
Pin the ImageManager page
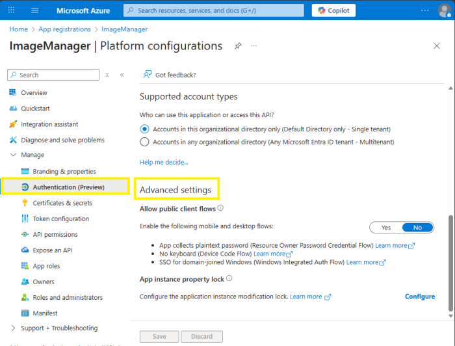pyautogui.click(x=238, y=46)
